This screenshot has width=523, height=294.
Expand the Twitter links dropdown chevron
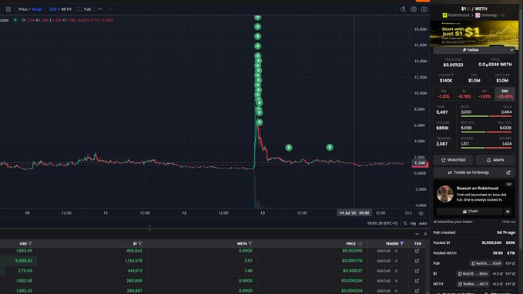point(511,50)
